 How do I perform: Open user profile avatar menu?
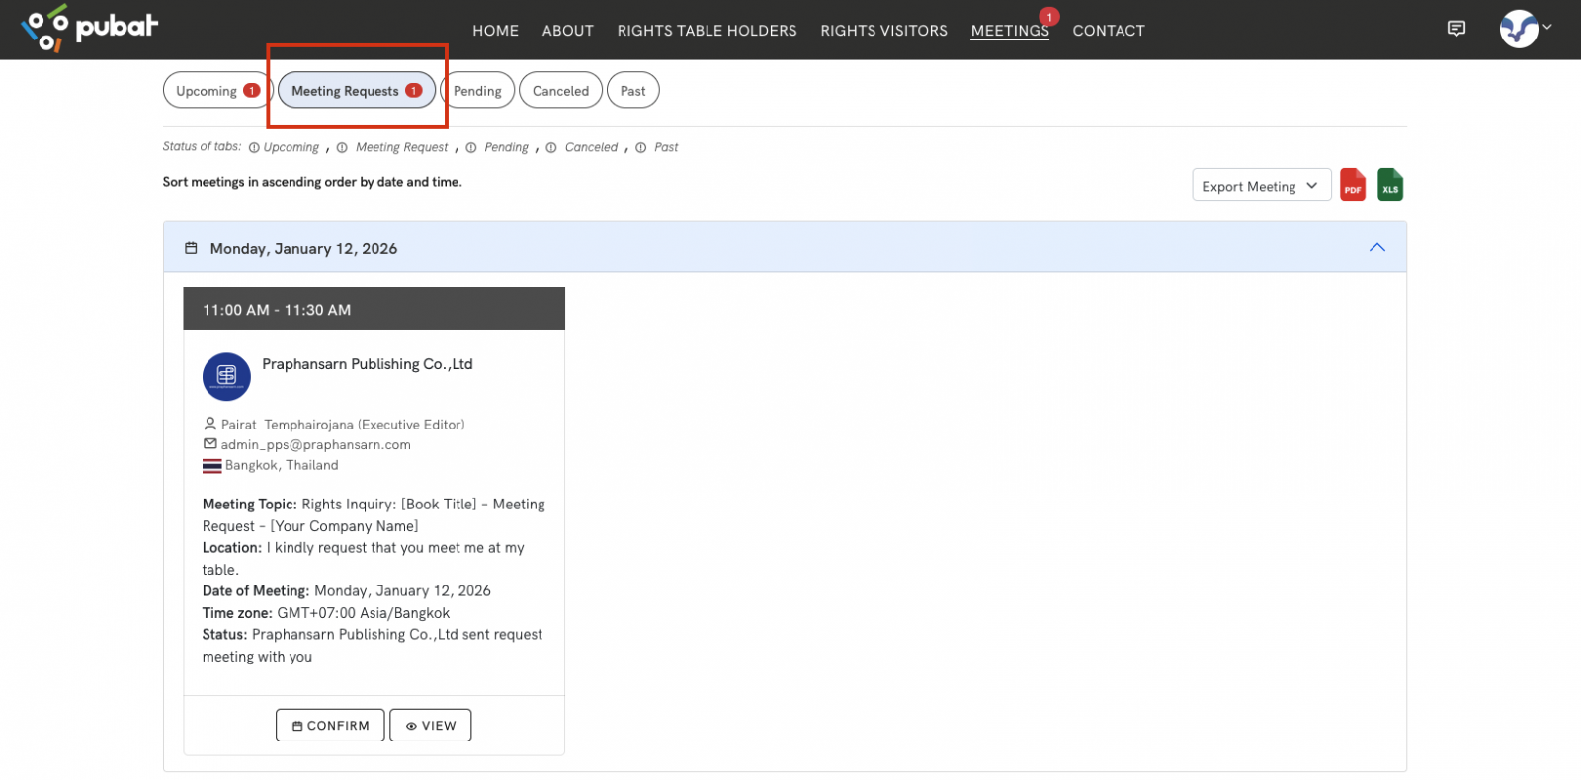click(1519, 29)
